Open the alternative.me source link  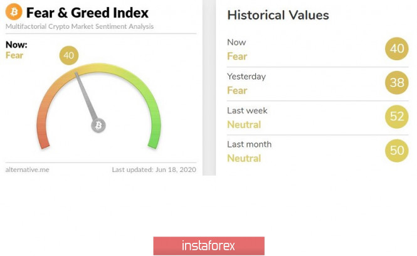click(27, 169)
